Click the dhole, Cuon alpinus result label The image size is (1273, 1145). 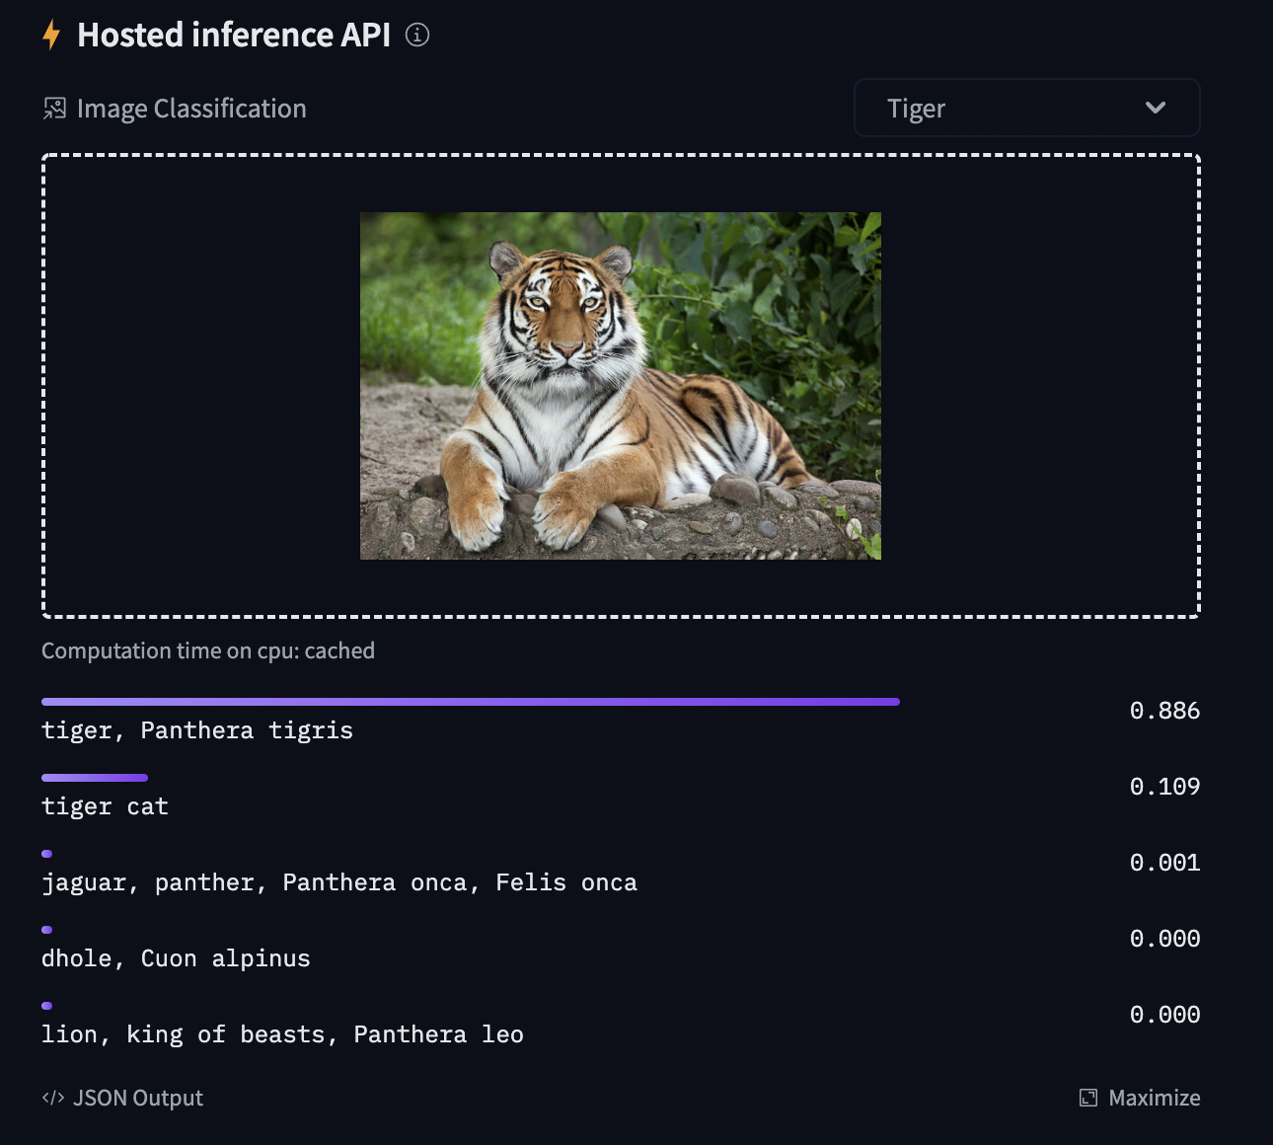pos(175,957)
